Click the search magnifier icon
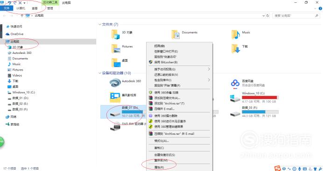Viewport: 323px width, 171px height. tap(317, 16)
